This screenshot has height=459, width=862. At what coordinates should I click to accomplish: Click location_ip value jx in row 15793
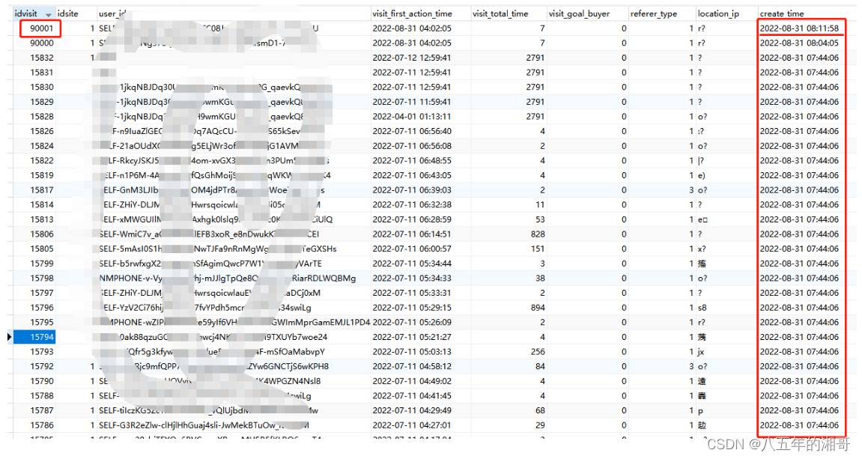701,352
